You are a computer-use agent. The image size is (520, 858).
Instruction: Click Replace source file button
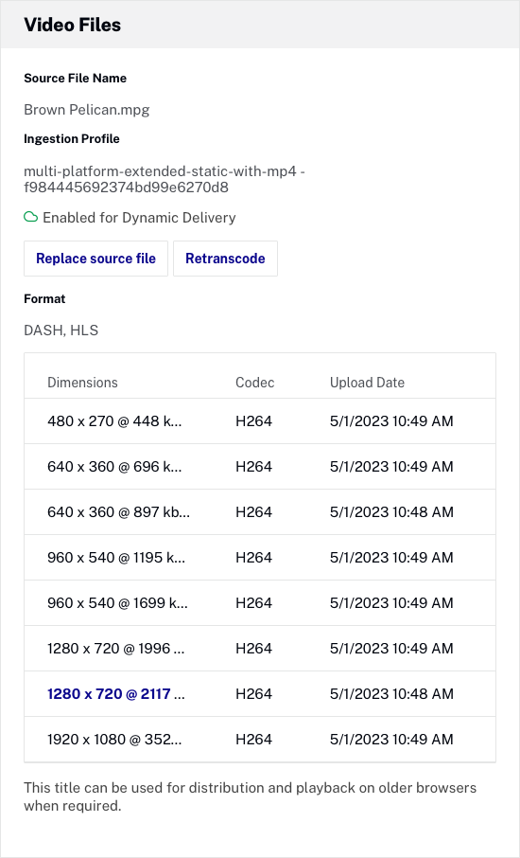96,259
